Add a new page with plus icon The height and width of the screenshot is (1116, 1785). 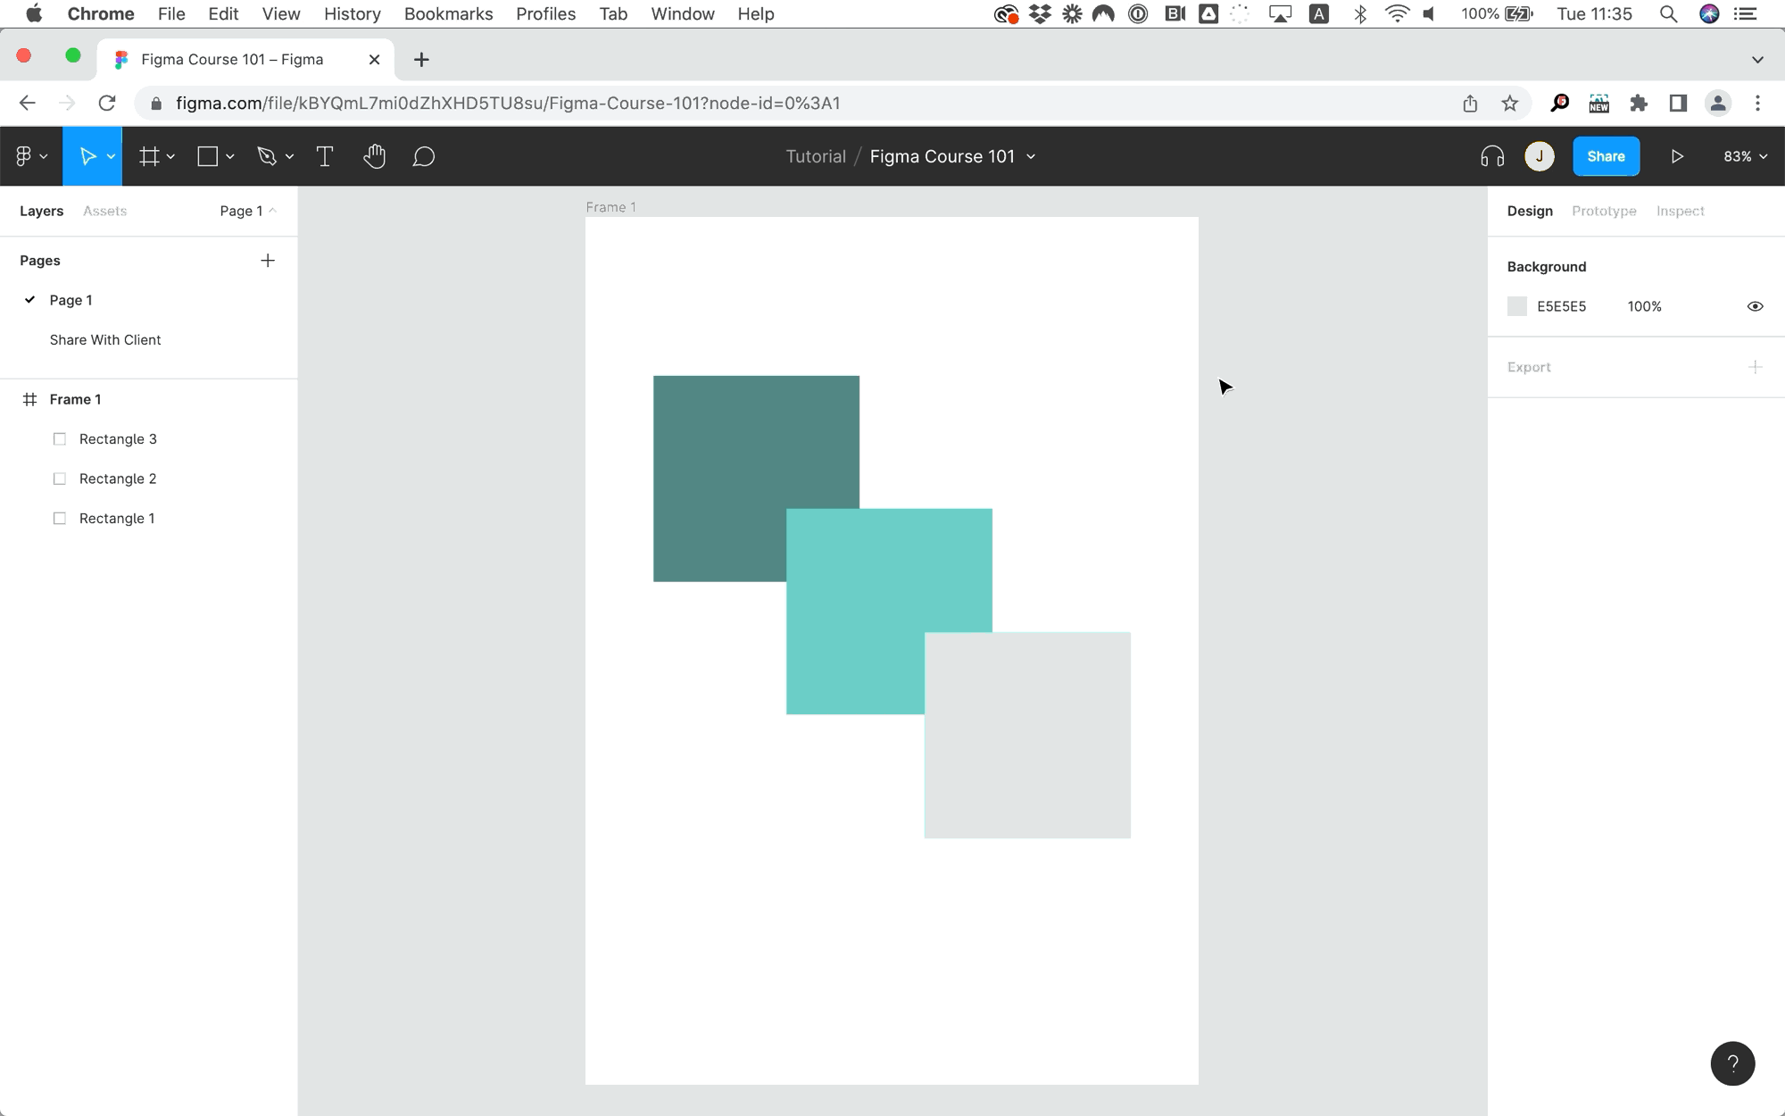(268, 261)
